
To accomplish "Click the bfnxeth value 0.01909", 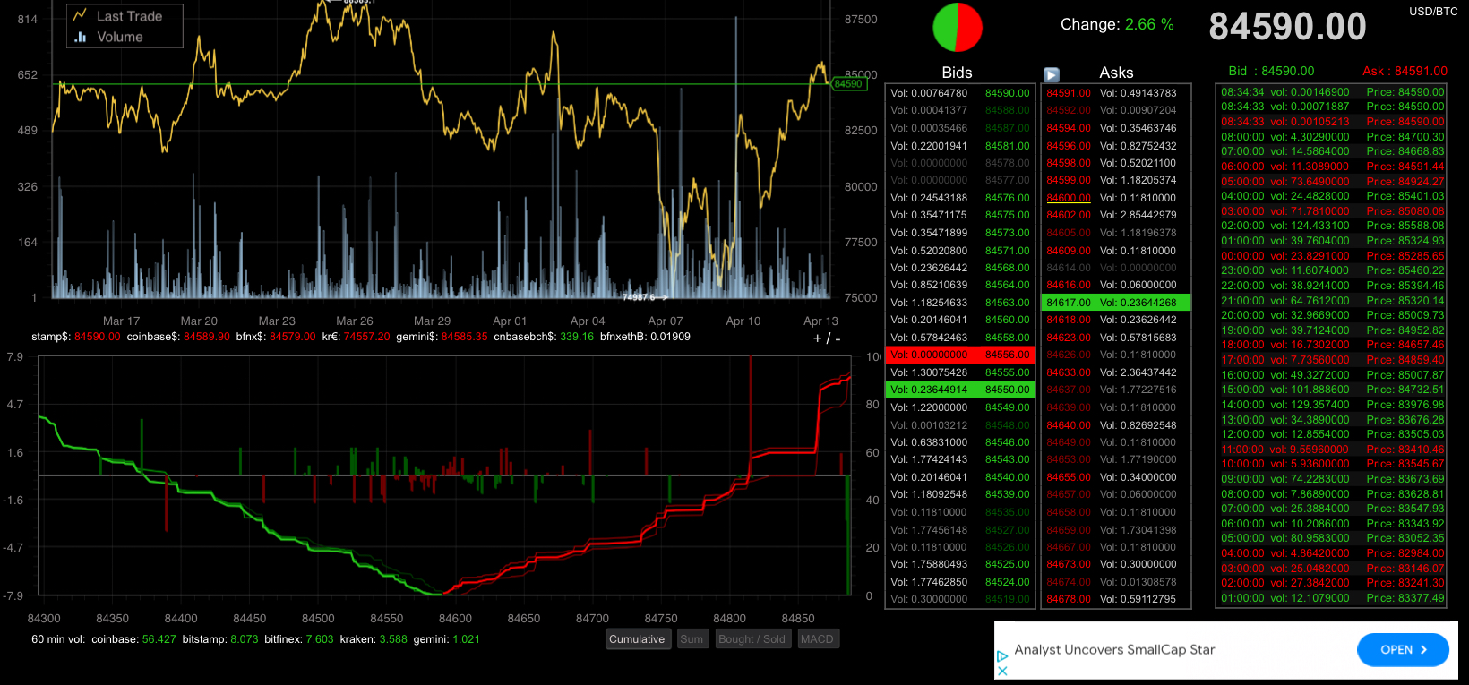I will pos(671,337).
